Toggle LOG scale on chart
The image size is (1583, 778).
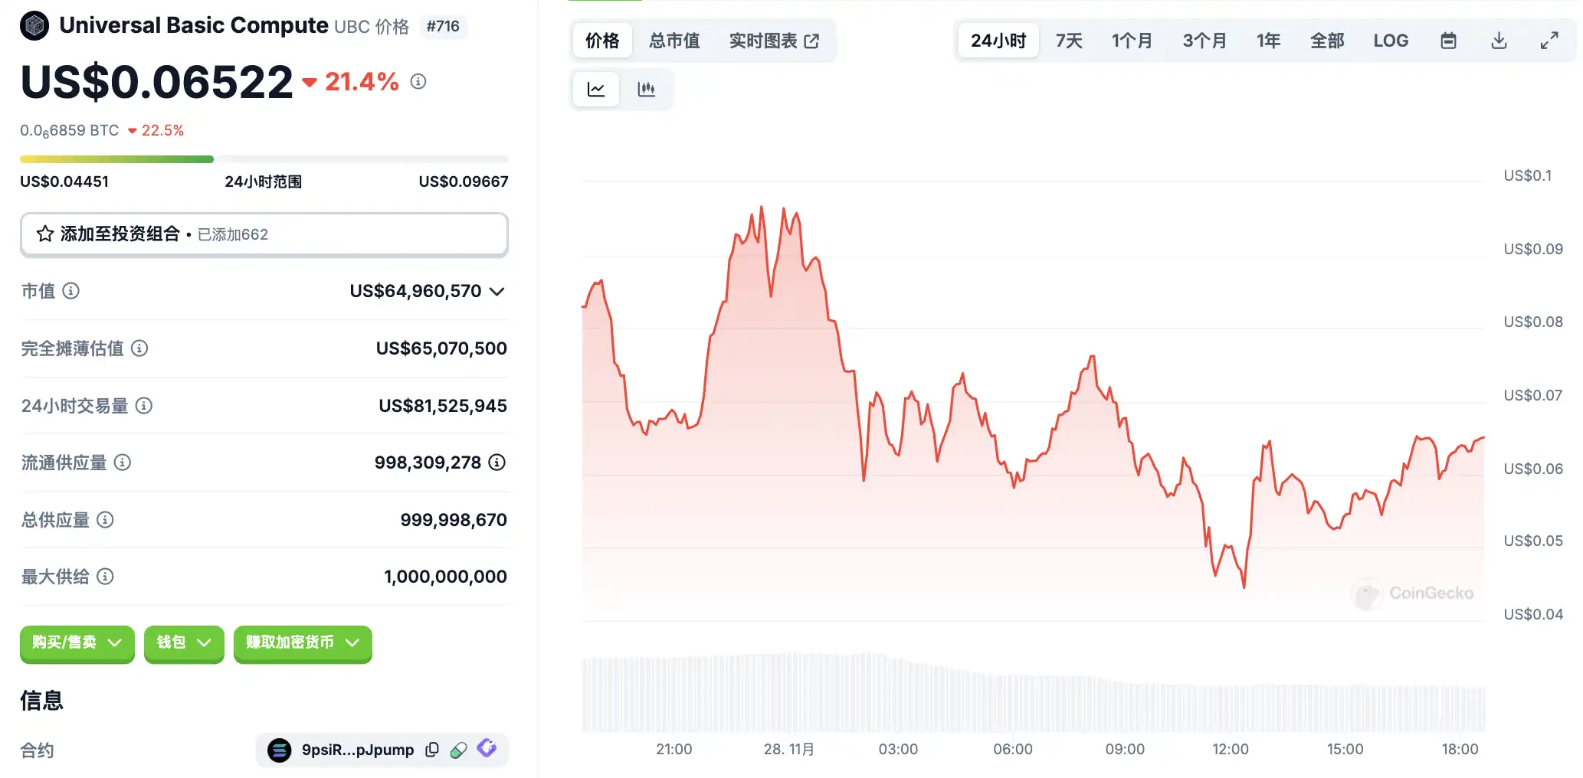coord(1391,41)
